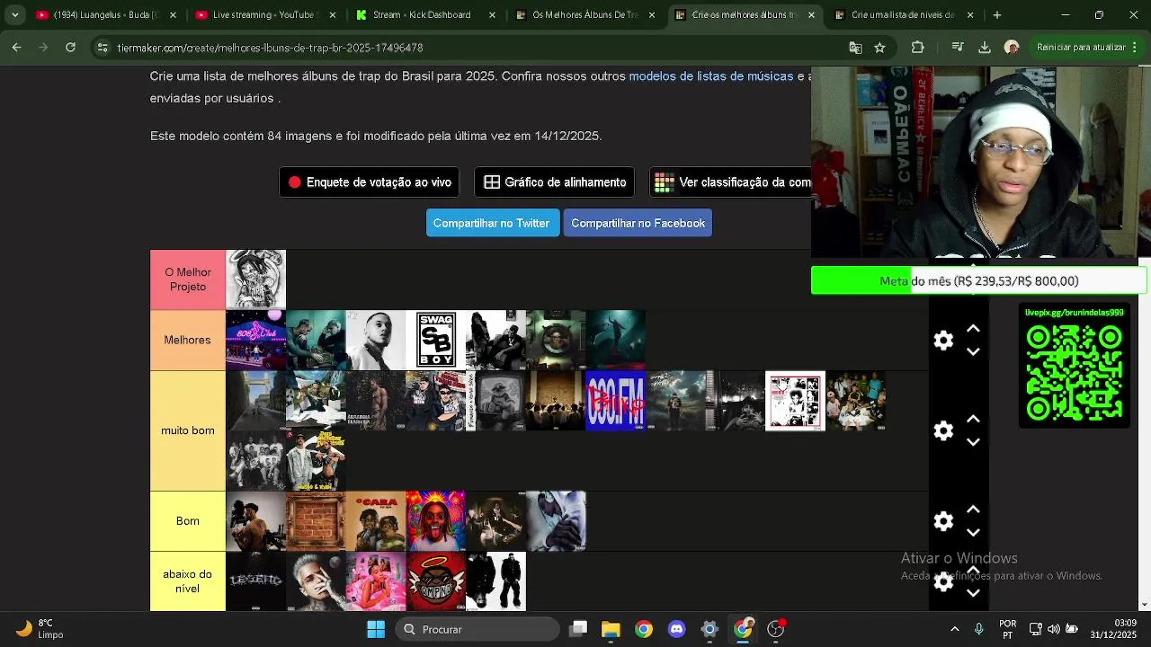This screenshot has width=1151, height=647.
Task: Move the Bom row up
Action: tap(973, 510)
